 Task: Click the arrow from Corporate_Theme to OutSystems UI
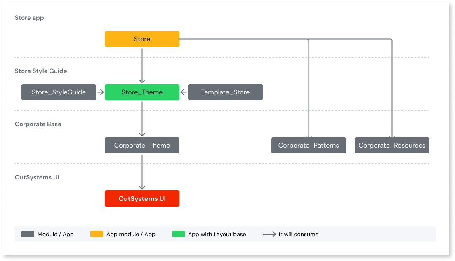(x=142, y=172)
